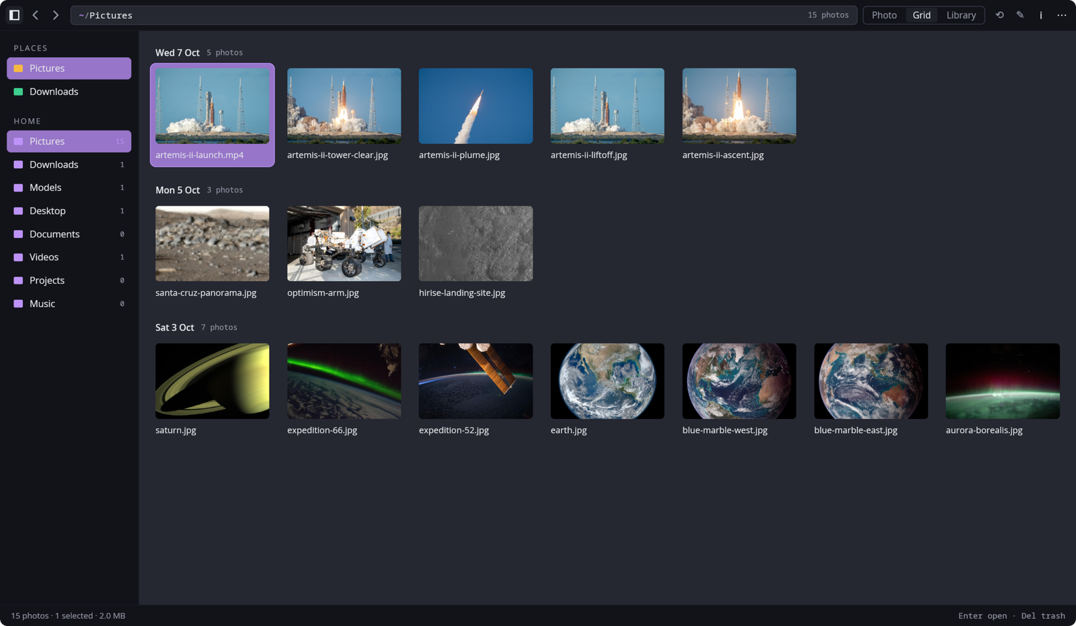1076x626 pixels.
Task: Switch to Library view tab
Action: pyautogui.click(x=961, y=15)
